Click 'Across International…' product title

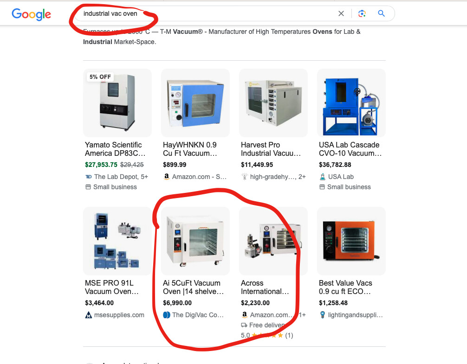click(x=265, y=287)
